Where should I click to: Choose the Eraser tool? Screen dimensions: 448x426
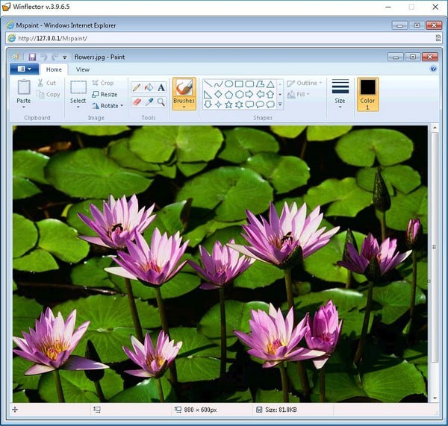(x=137, y=101)
